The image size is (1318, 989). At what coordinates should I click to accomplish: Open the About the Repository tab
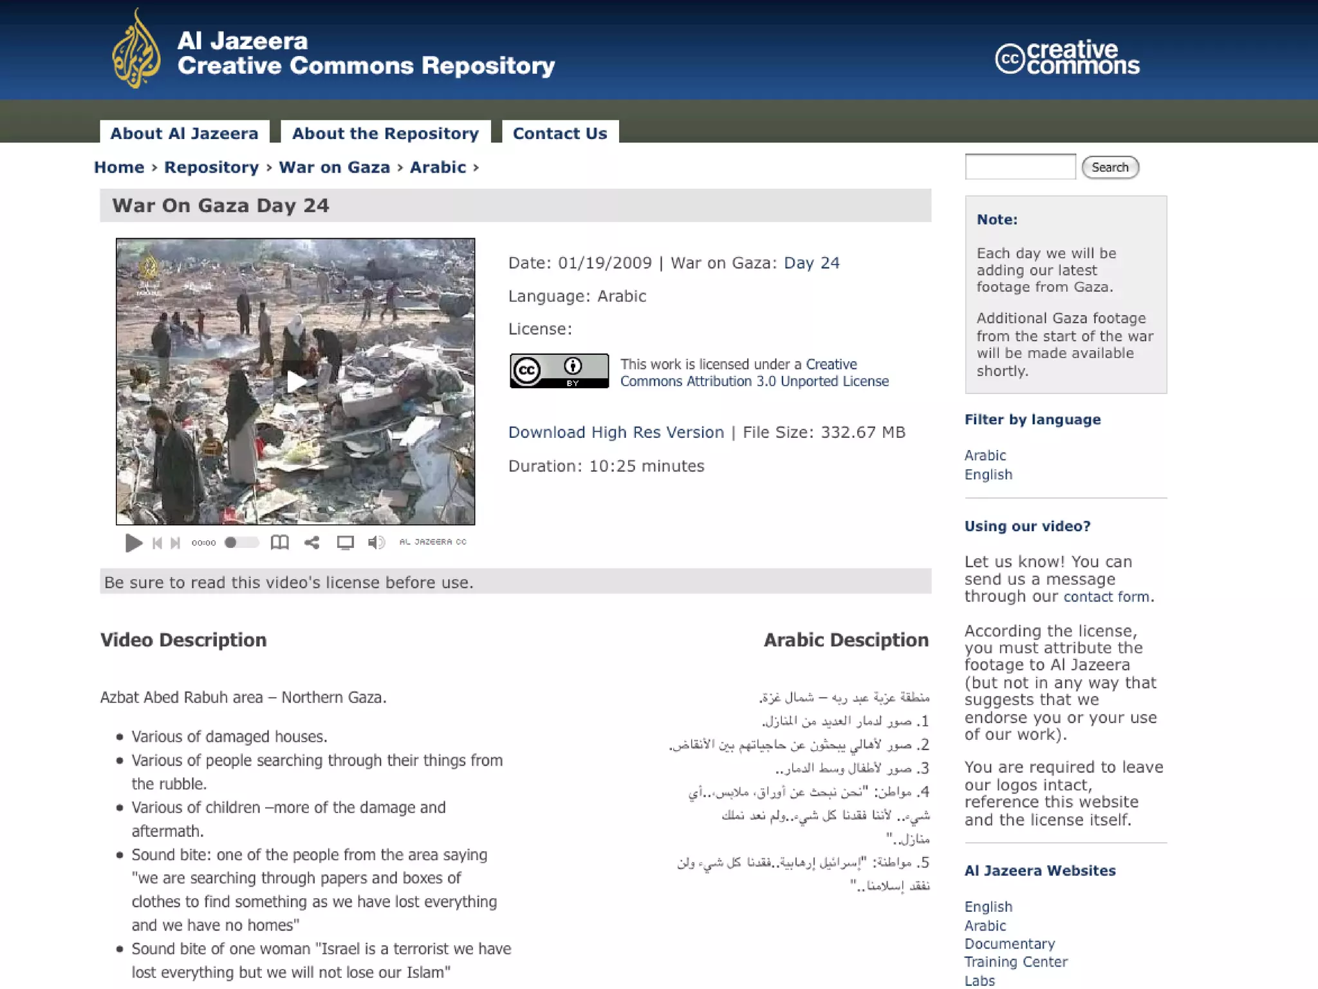[385, 133]
